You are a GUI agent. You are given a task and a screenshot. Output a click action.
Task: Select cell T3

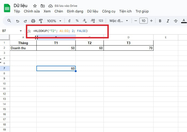(x=128, y=43)
